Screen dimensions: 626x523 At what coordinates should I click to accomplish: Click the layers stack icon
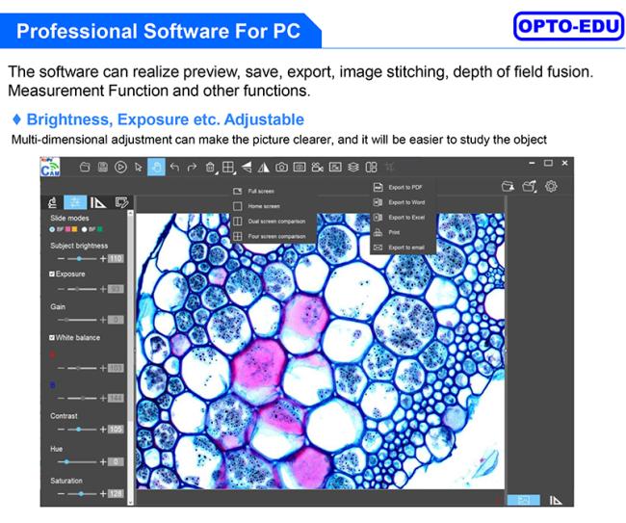tap(353, 167)
